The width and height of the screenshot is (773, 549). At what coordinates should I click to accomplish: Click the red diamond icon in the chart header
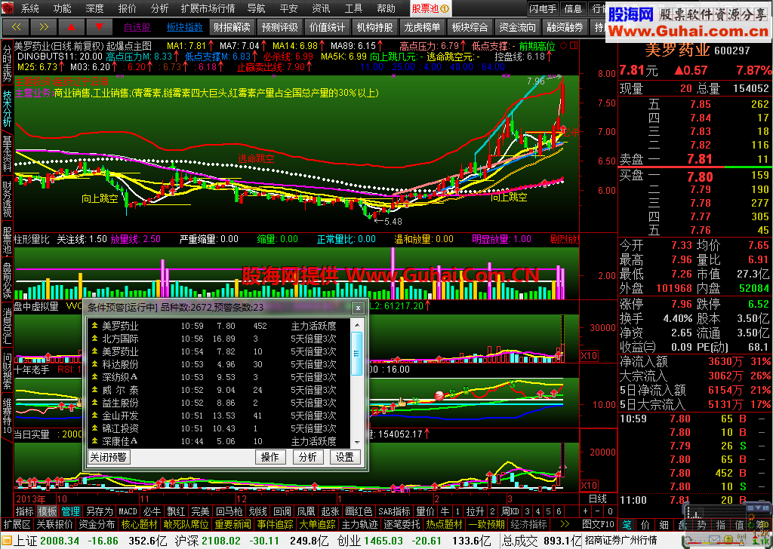tap(564, 46)
